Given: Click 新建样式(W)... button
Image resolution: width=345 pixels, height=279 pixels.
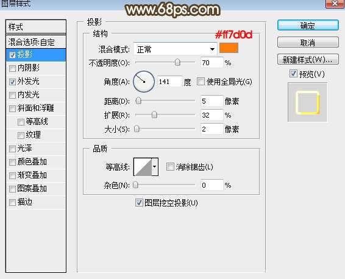Looking at the screenshot, I should pos(308,59).
